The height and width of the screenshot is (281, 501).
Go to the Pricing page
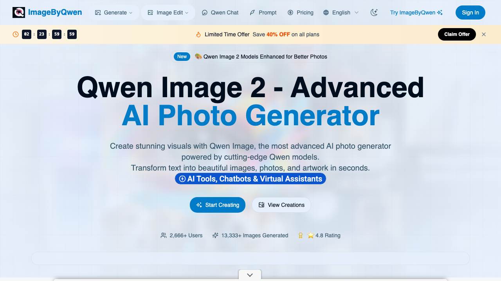[300, 12]
